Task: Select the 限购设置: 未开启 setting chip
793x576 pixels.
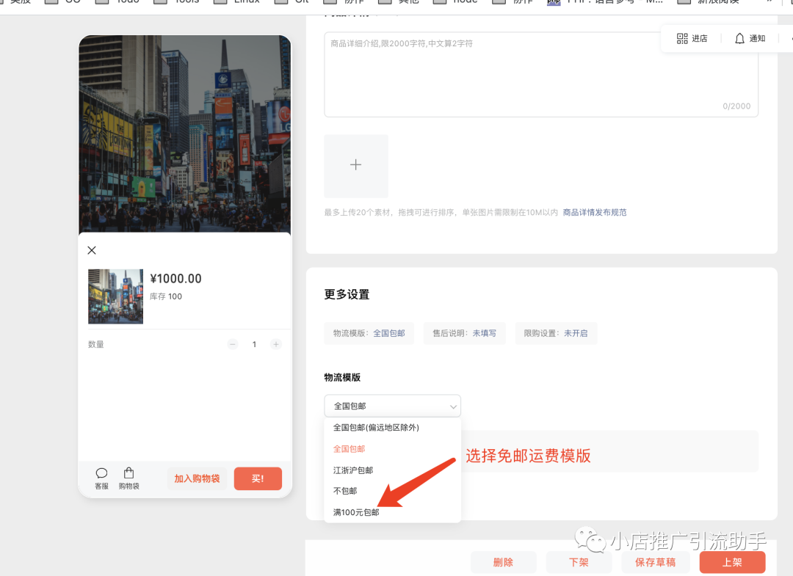Action: 556,333
